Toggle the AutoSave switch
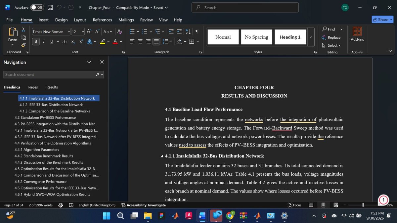 (37, 7)
